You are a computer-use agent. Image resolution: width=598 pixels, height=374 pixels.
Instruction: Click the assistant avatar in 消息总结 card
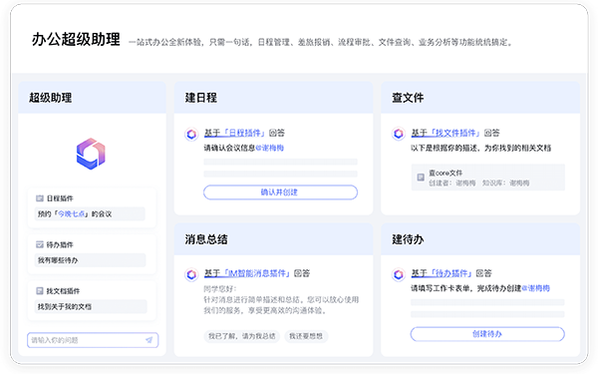tap(191, 274)
